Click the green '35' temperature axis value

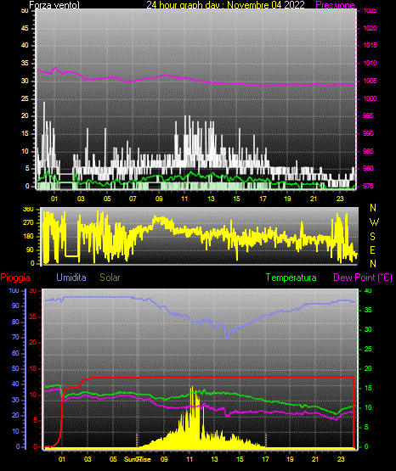[x=368, y=310]
